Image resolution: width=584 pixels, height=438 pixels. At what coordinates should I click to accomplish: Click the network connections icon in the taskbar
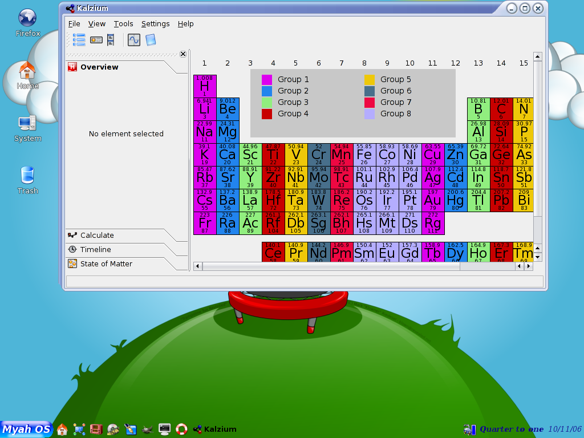79,429
